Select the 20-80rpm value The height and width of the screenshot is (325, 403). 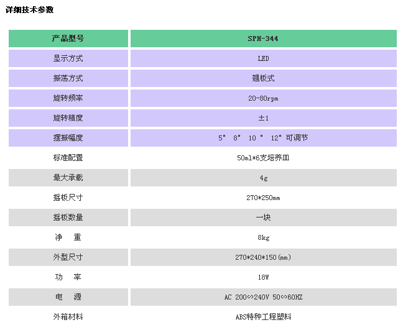coord(263,98)
